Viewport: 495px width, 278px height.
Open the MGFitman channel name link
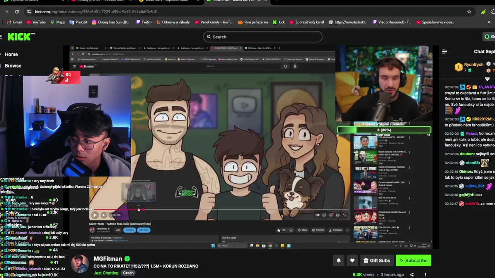pos(108,259)
